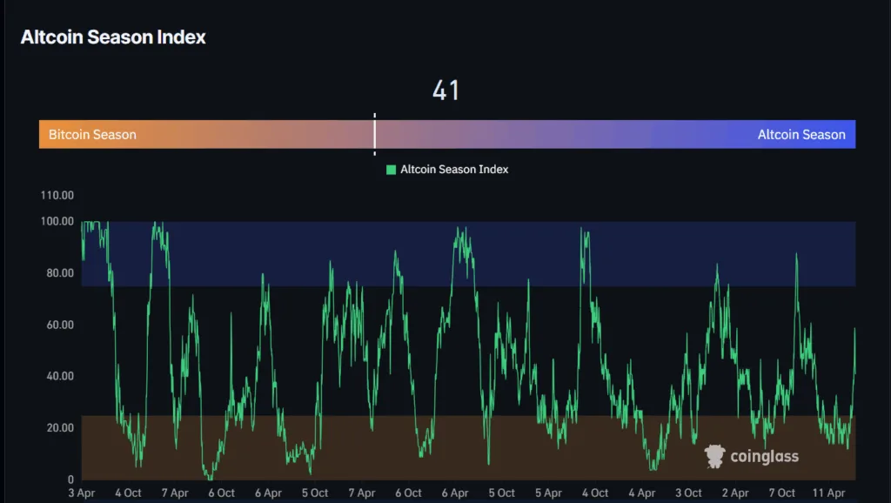The image size is (891, 503).
Task: Click the 0 y-axis label
Action: point(72,479)
